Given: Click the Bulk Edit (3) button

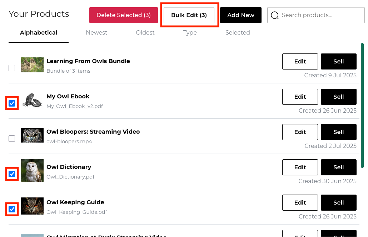Looking at the screenshot, I should pos(189,15).
